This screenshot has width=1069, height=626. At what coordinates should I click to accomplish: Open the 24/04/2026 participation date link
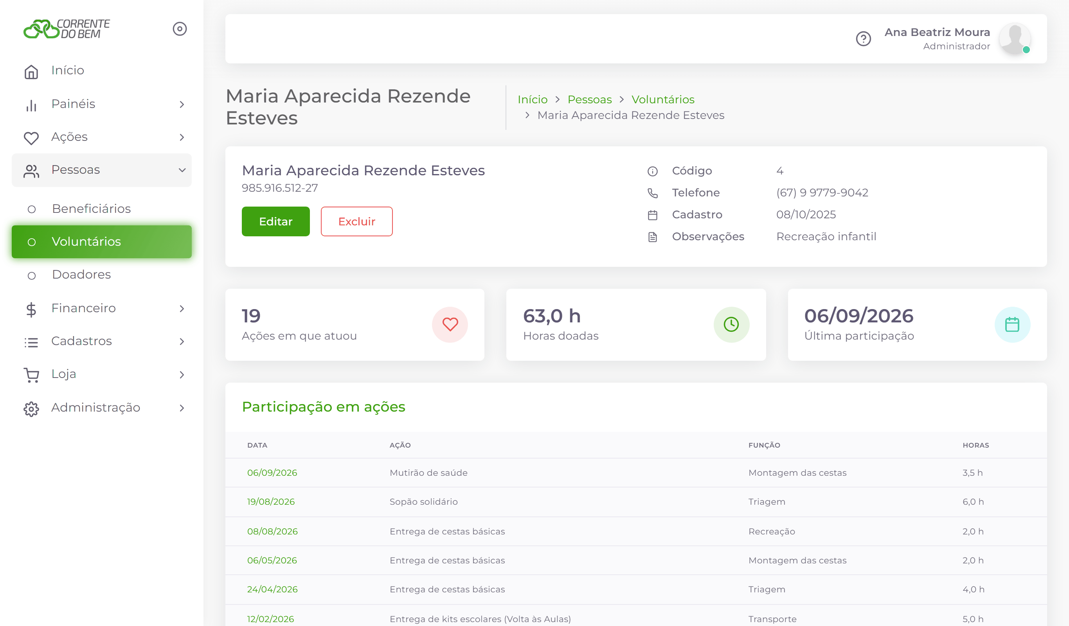(272, 589)
